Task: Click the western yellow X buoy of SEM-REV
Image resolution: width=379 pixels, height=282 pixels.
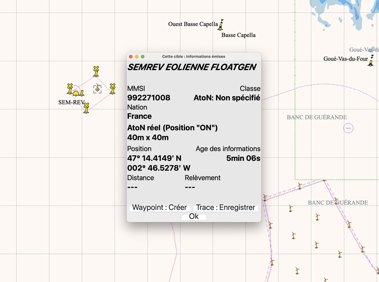Action: 70,89
